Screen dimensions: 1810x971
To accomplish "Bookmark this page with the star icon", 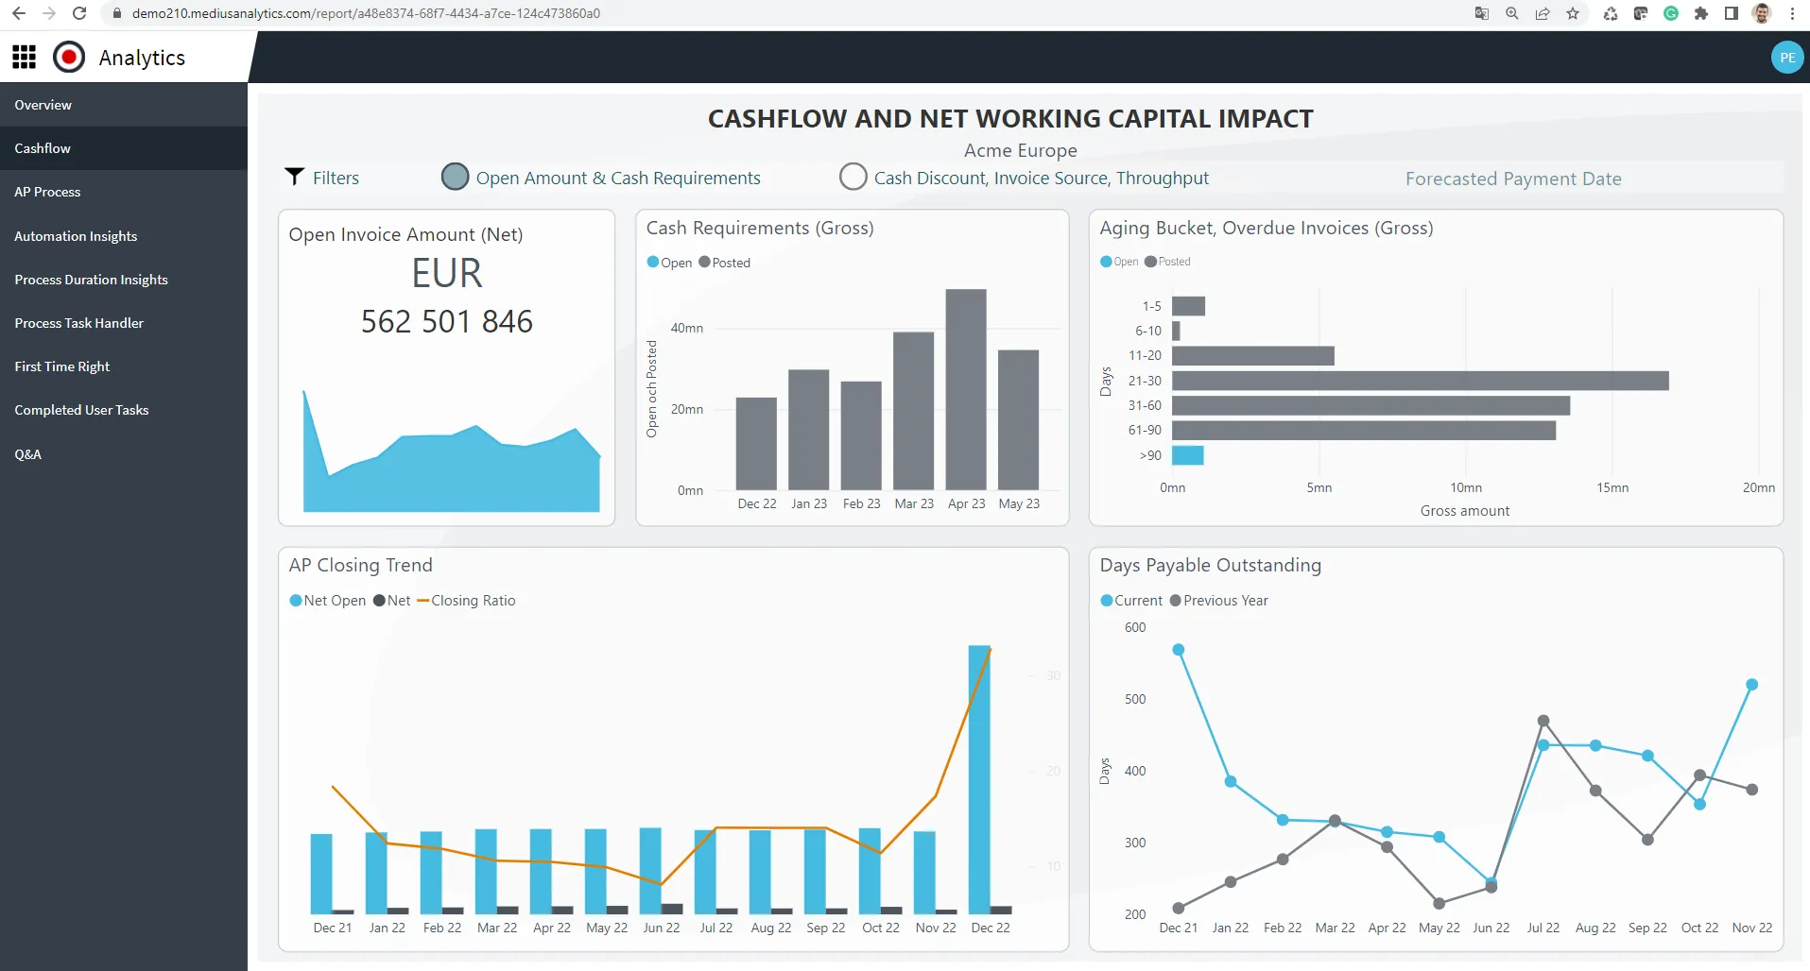I will coord(1573,13).
